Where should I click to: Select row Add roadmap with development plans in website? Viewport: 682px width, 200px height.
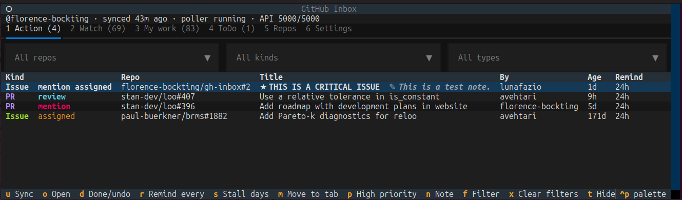[335, 107]
